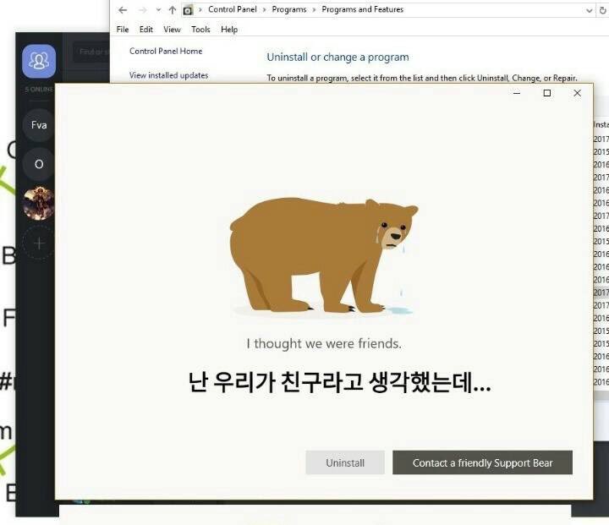The width and height of the screenshot is (609, 525).
Task: Open the Tools menu
Action: click(x=200, y=30)
